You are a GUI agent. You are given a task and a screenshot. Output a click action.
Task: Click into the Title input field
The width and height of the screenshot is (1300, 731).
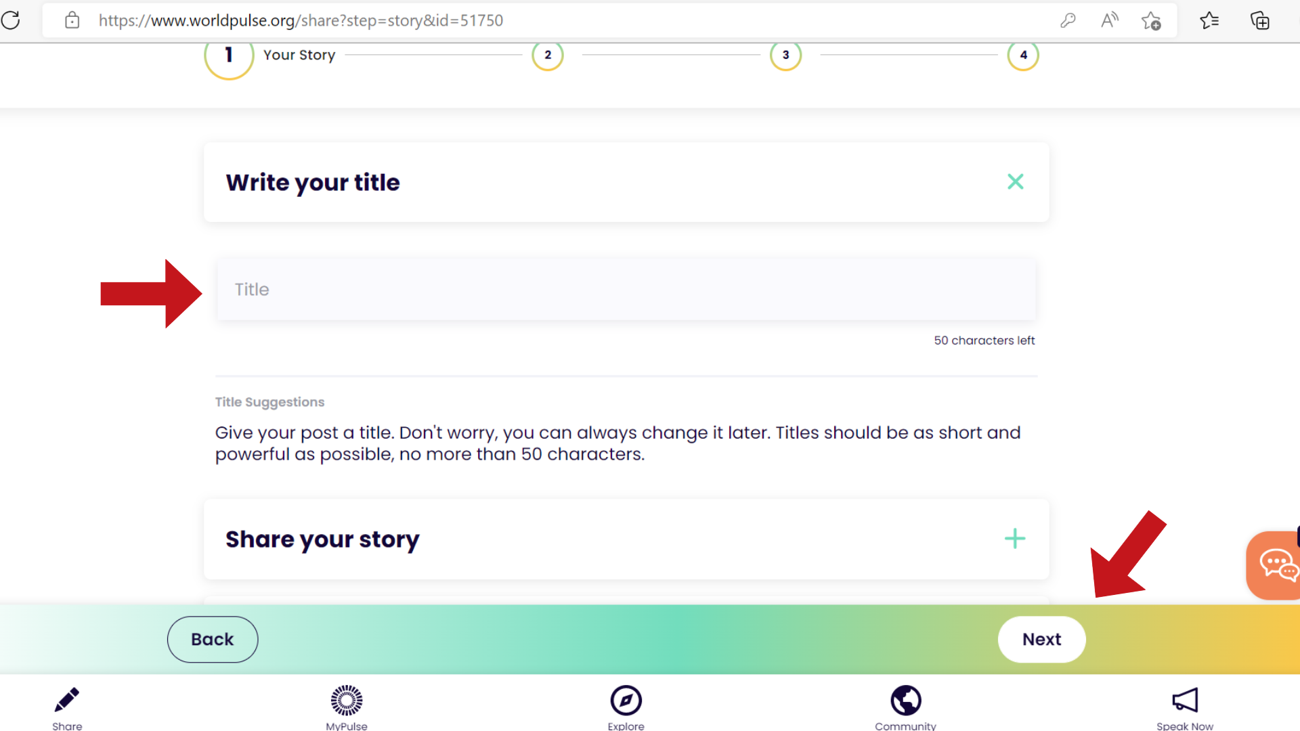coord(626,289)
